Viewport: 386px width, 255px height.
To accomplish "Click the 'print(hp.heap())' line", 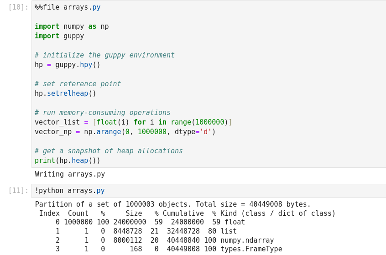I will click(x=68, y=161).
